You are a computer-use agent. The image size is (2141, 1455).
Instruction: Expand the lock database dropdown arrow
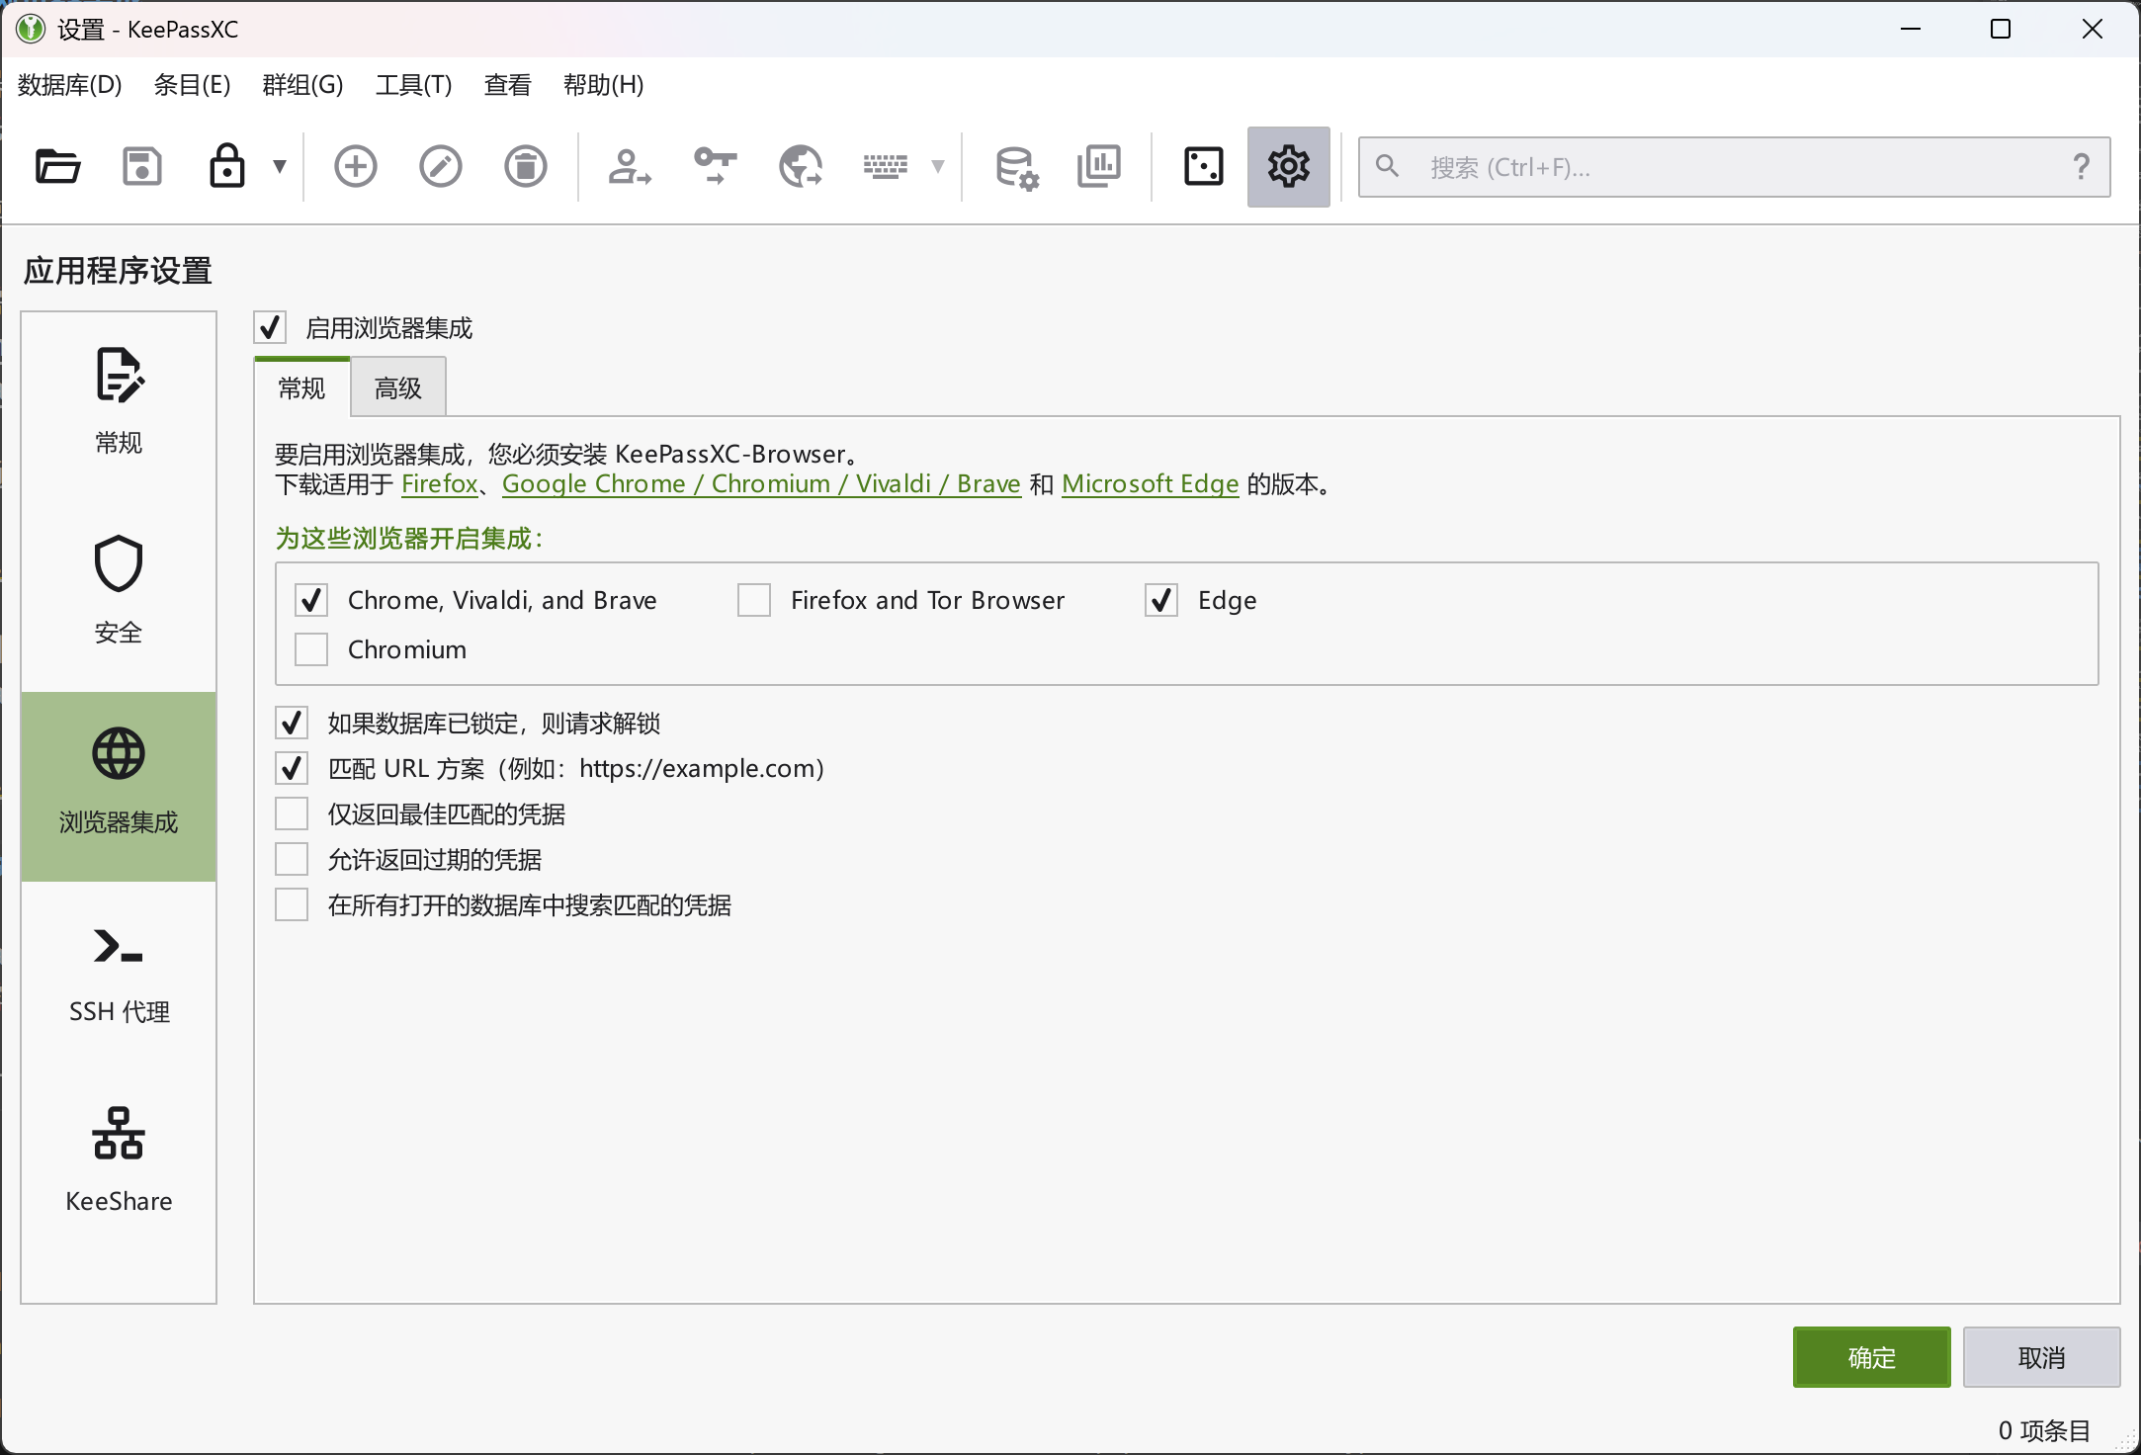pos(280,166)
